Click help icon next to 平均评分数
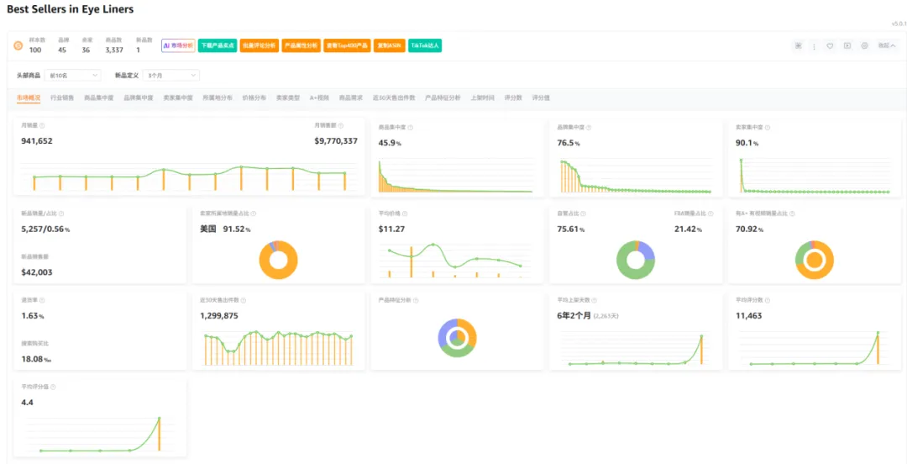Image resolution: width=907 pixels, height=464 pixels. (768, 300)
